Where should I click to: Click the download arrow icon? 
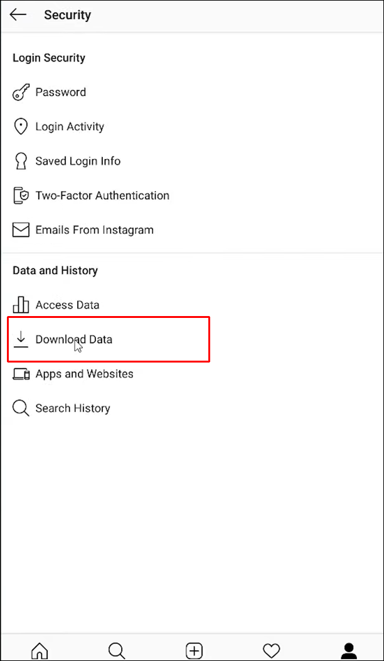pos(21,339)
